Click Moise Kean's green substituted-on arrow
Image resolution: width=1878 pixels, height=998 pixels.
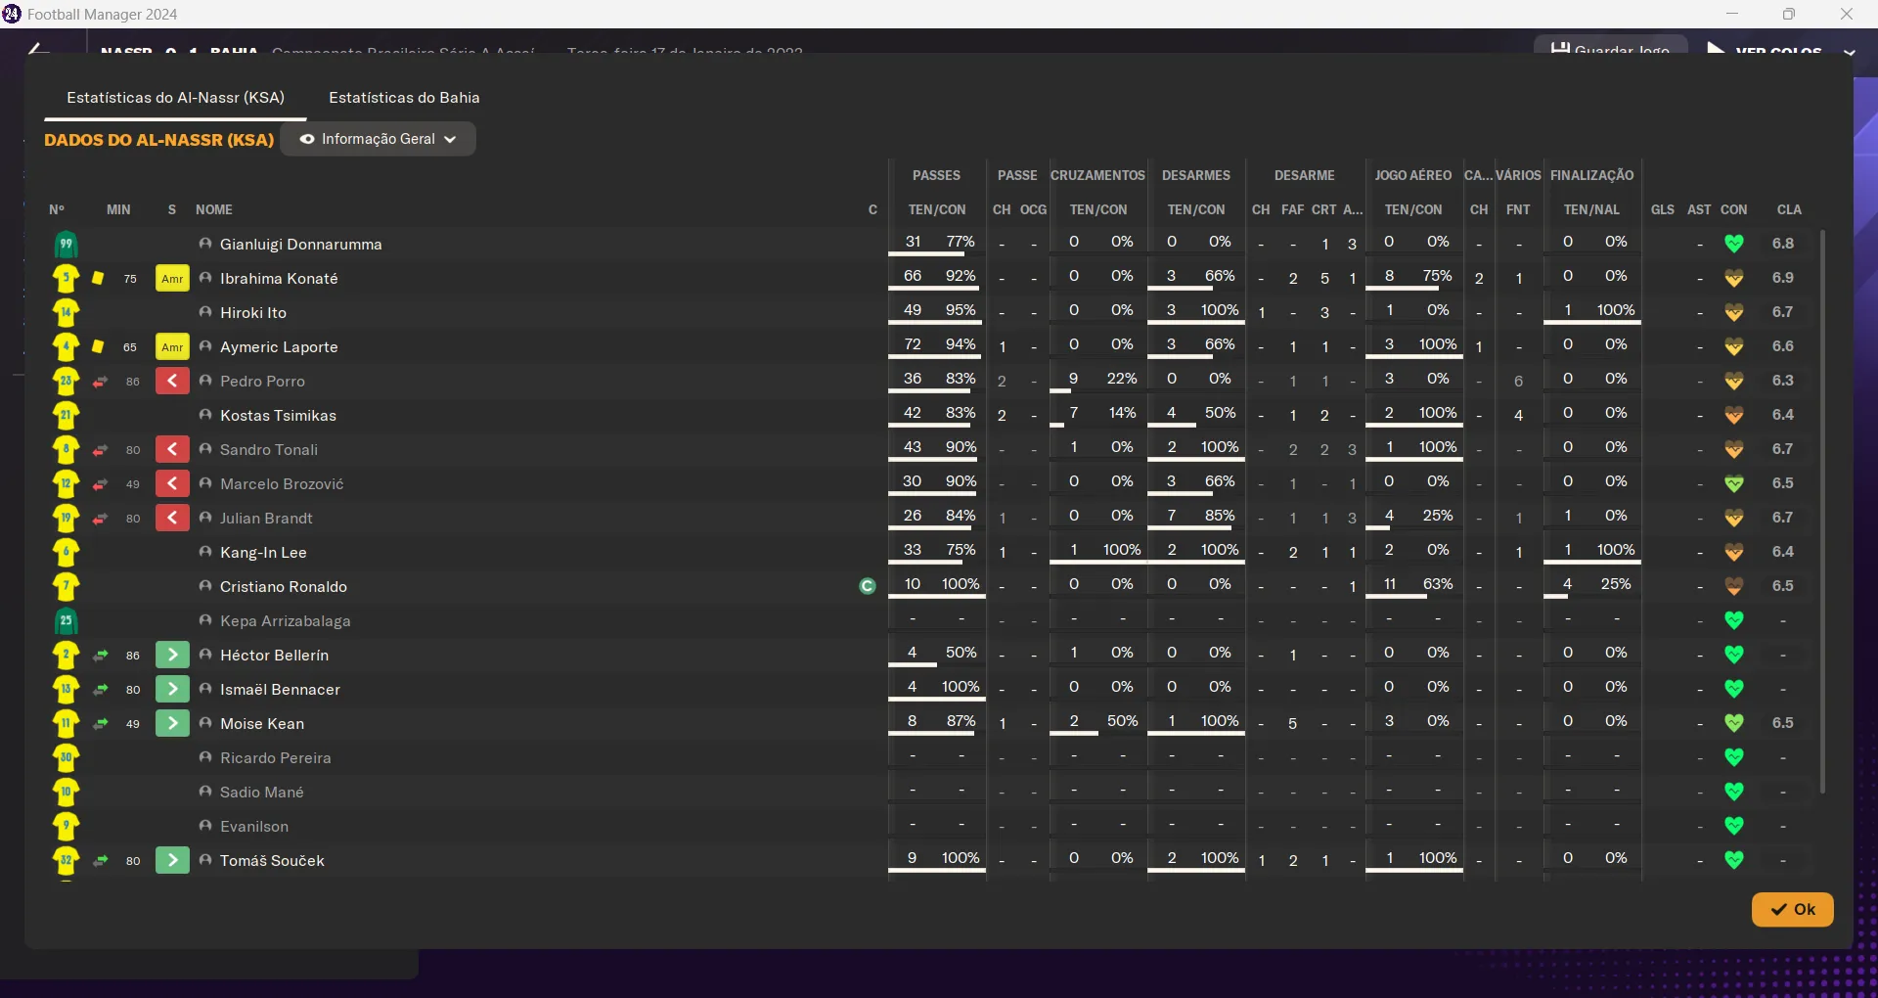pyautogui.click(x=172, y=724)
